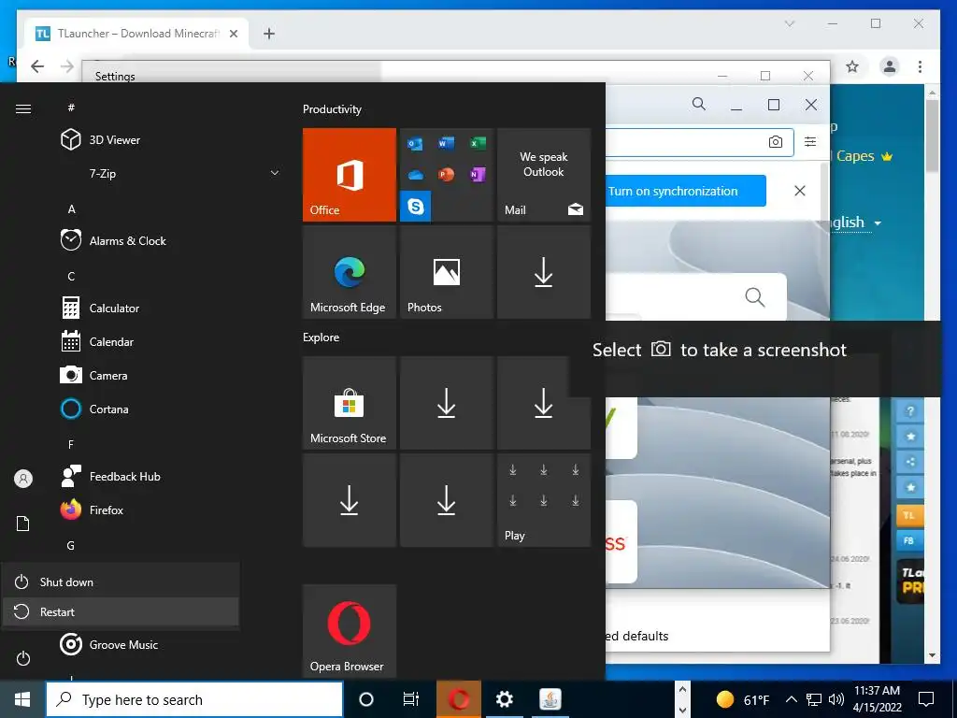The height and width of the screenshot is (718, 957).
Task: Open Chrome profile avatar
Action: point(890,66)
